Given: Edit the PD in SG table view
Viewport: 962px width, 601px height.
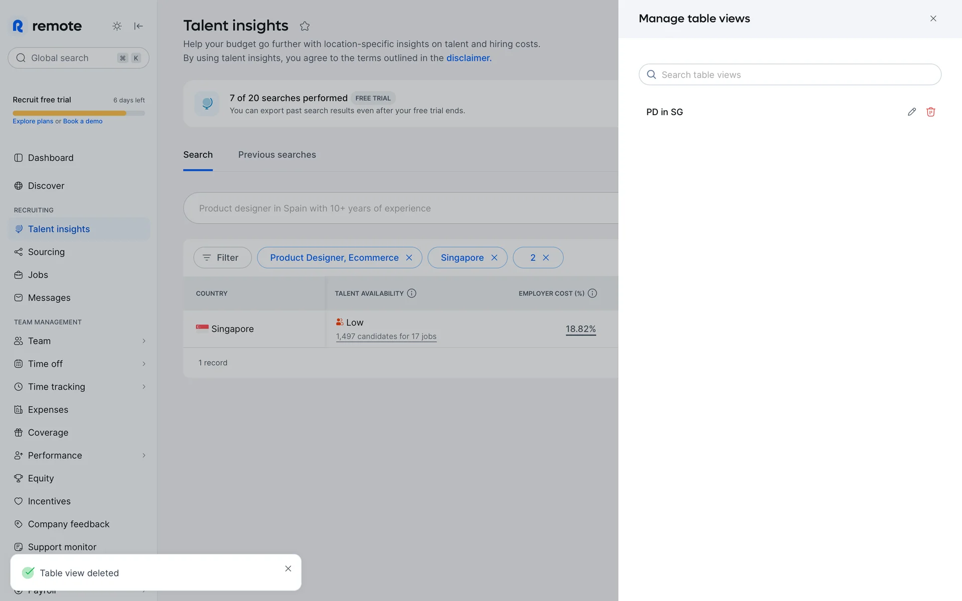Looking at the screenshot, I should point(911,112).
